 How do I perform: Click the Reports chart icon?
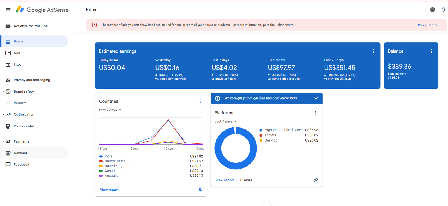coord(8,103)
